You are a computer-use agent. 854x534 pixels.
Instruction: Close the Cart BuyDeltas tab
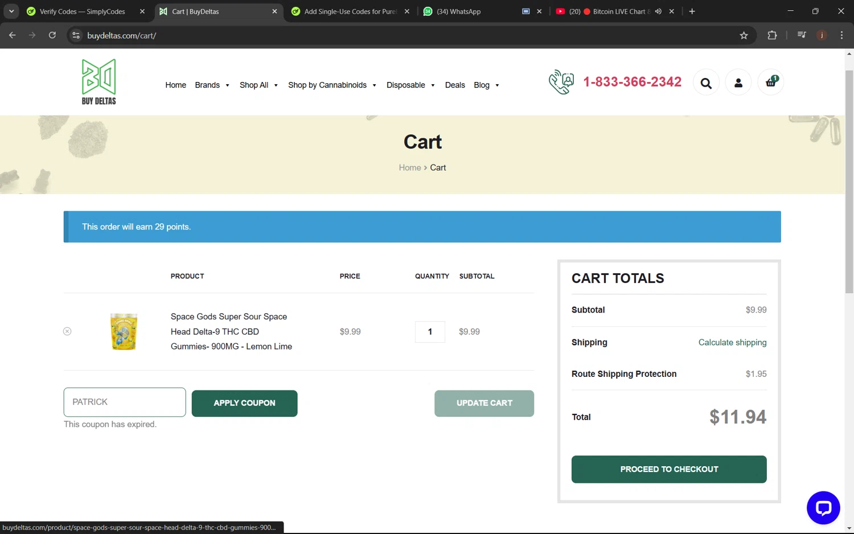274,11
